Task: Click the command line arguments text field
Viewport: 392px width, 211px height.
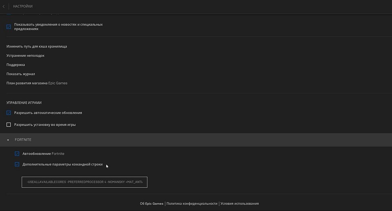Action: point(84,182)
